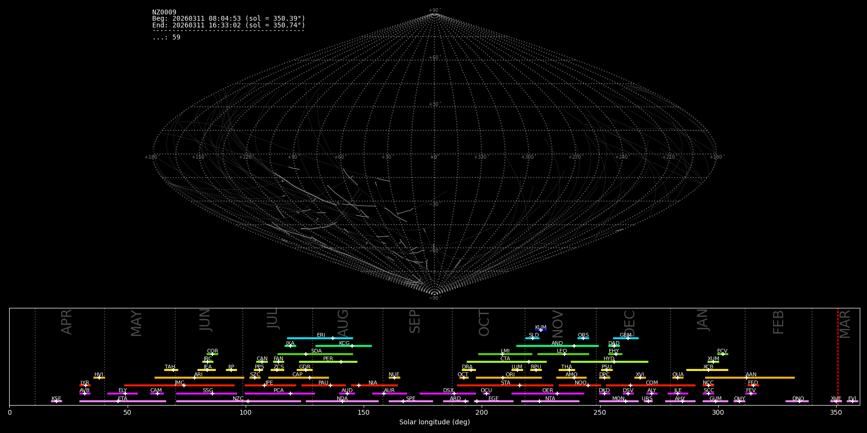This screenshot has width=867, height=433.
Task: Click the URS shower label
Action: coord(647,399)
